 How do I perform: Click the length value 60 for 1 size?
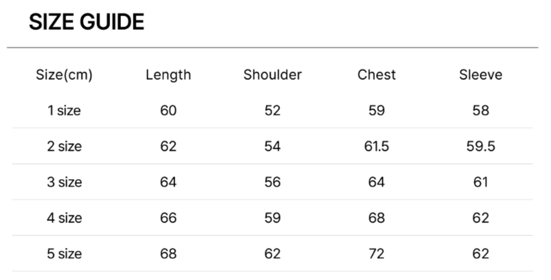[x=168, y=110]
